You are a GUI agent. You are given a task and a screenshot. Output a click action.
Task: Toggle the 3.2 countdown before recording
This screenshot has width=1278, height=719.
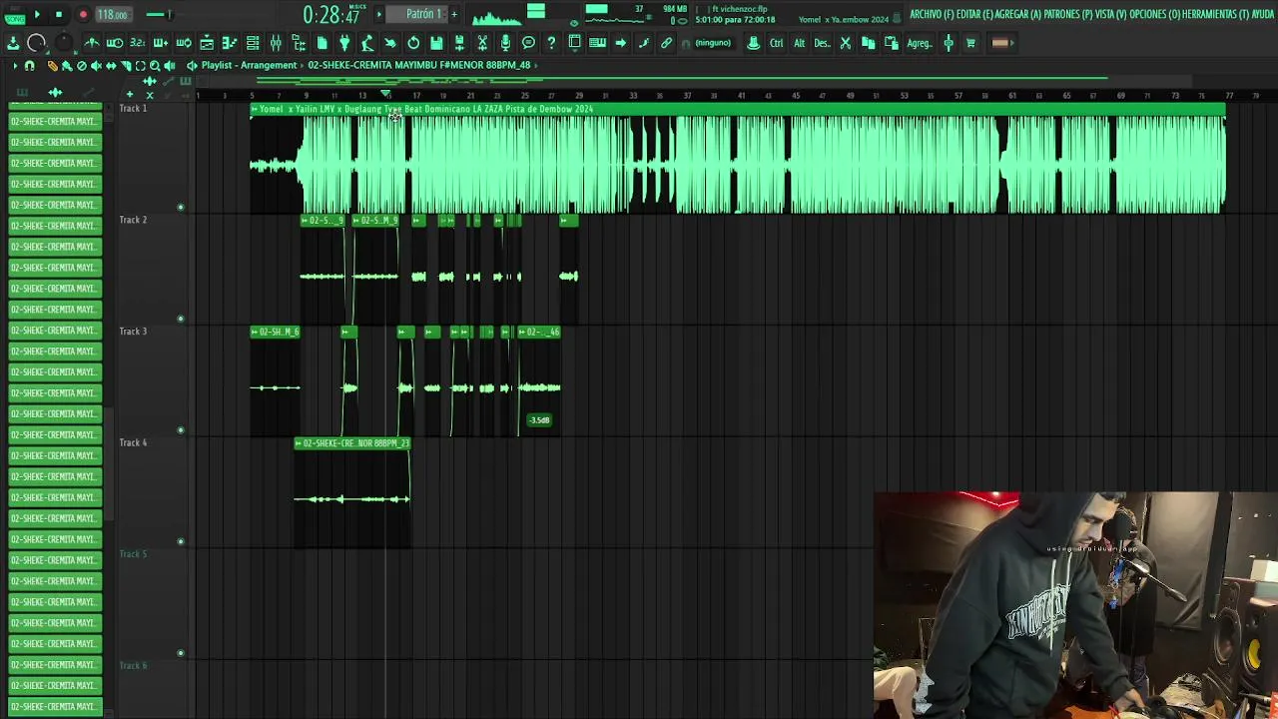[x=137, y=43]
